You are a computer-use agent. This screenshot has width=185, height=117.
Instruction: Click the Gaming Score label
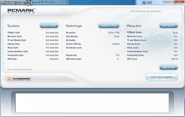click(134, 44)
